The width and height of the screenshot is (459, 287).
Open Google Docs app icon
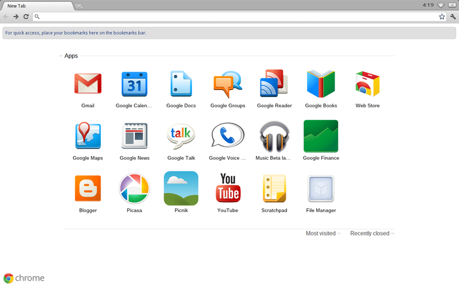tap(181, 84)
